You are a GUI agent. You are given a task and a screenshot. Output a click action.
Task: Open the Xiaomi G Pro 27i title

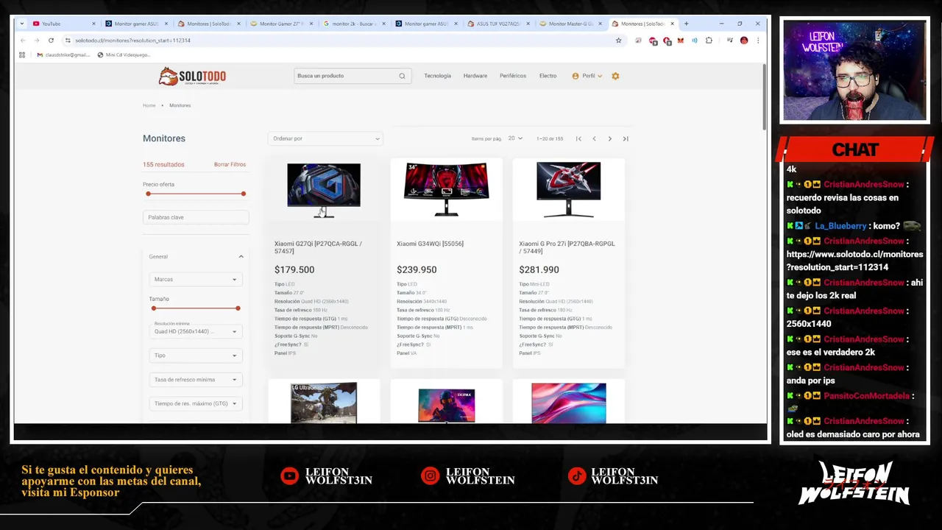tap(567, 247)
